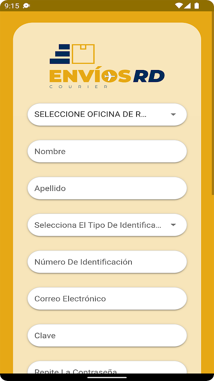The image size is (214, 381).
Task: Select the Clave password field
Action: tap(107, 336)
